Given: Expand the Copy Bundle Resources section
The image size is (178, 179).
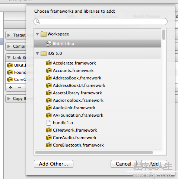Looking at the screenshot, I should pos(9,98).
